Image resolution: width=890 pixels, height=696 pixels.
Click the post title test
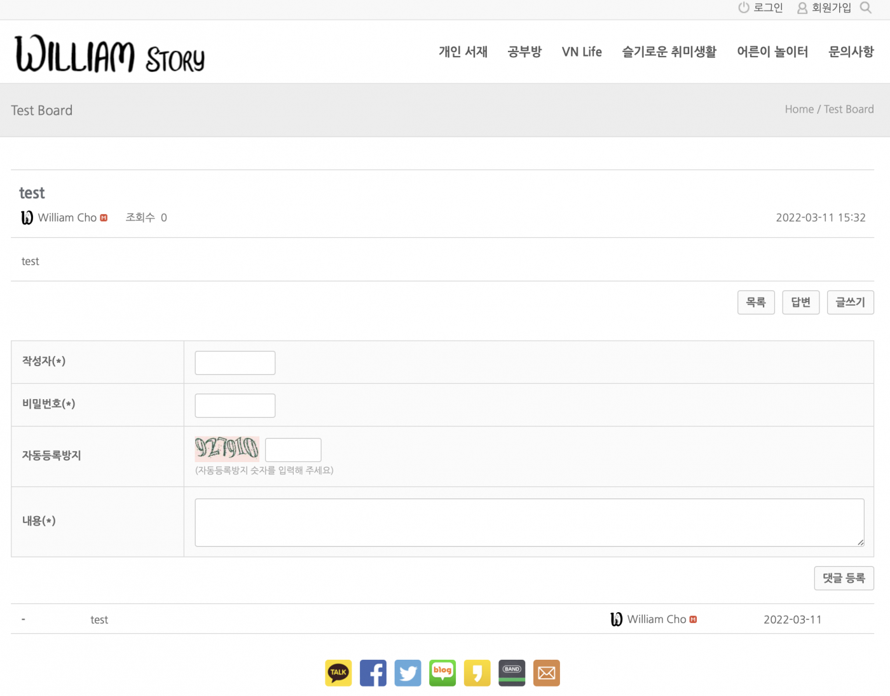pos(32,193)
